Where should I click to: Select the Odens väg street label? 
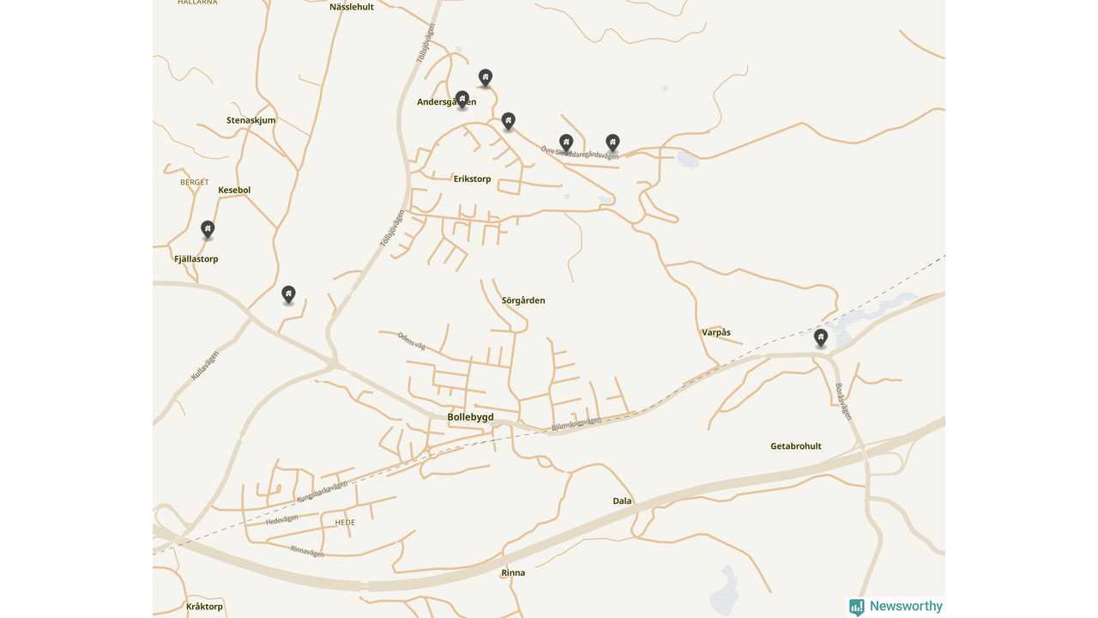coord(412,341)
